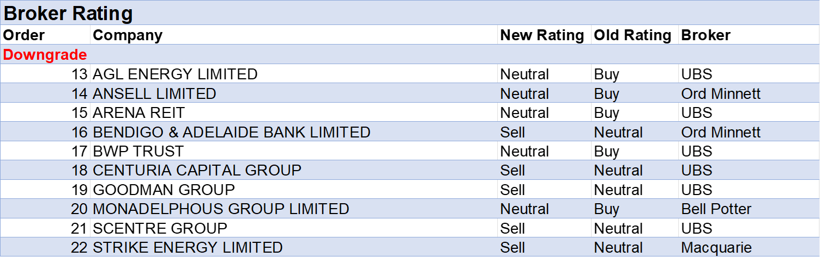This screenshot has width=820, height=257.
Task: Select the CENTURIA CAPITAL GROUP cell
Action: (x=197, y=171)
